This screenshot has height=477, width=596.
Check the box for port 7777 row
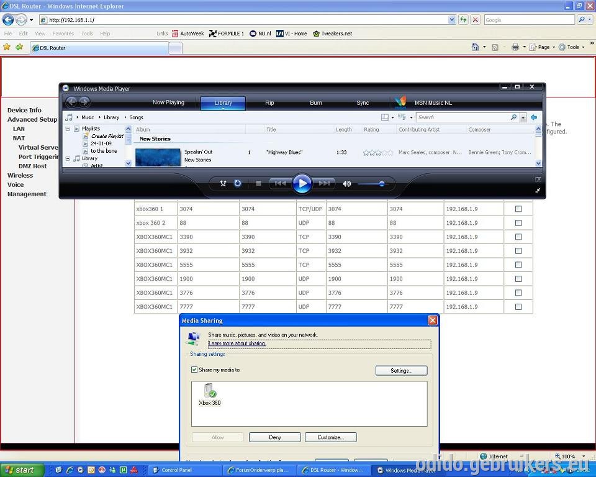click(x=518, y=307)
